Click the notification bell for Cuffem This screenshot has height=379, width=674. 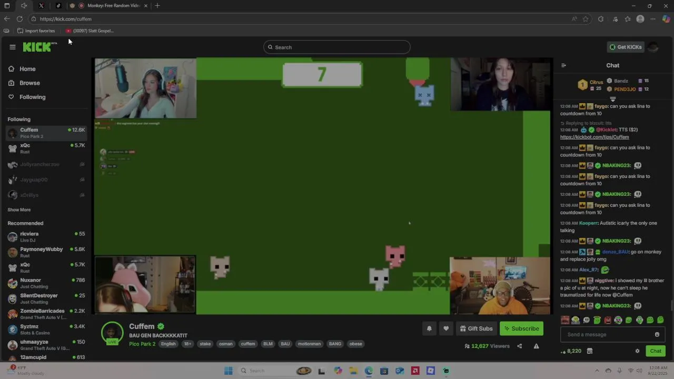tap(429, 328)
